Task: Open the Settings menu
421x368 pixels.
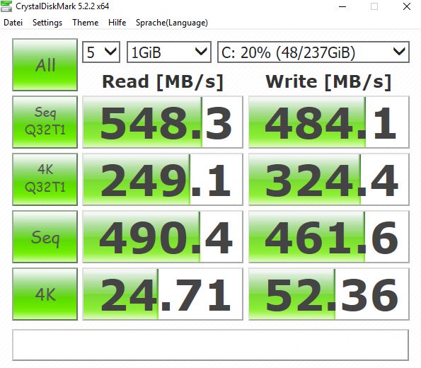Action: tap(47, 23)
